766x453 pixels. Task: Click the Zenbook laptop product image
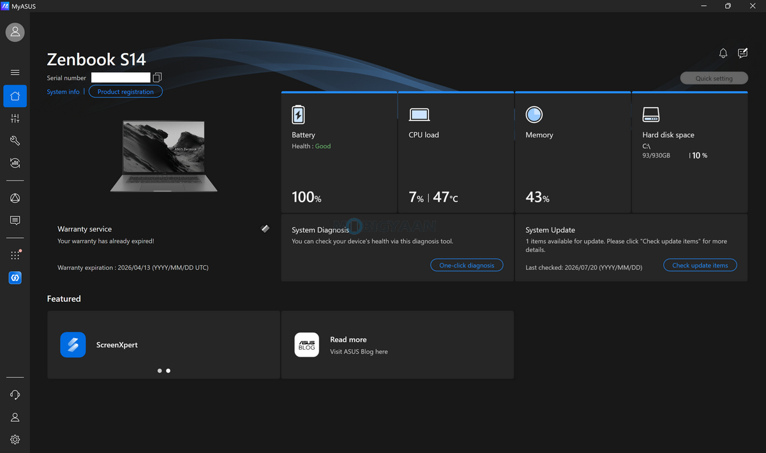point(163,156)
